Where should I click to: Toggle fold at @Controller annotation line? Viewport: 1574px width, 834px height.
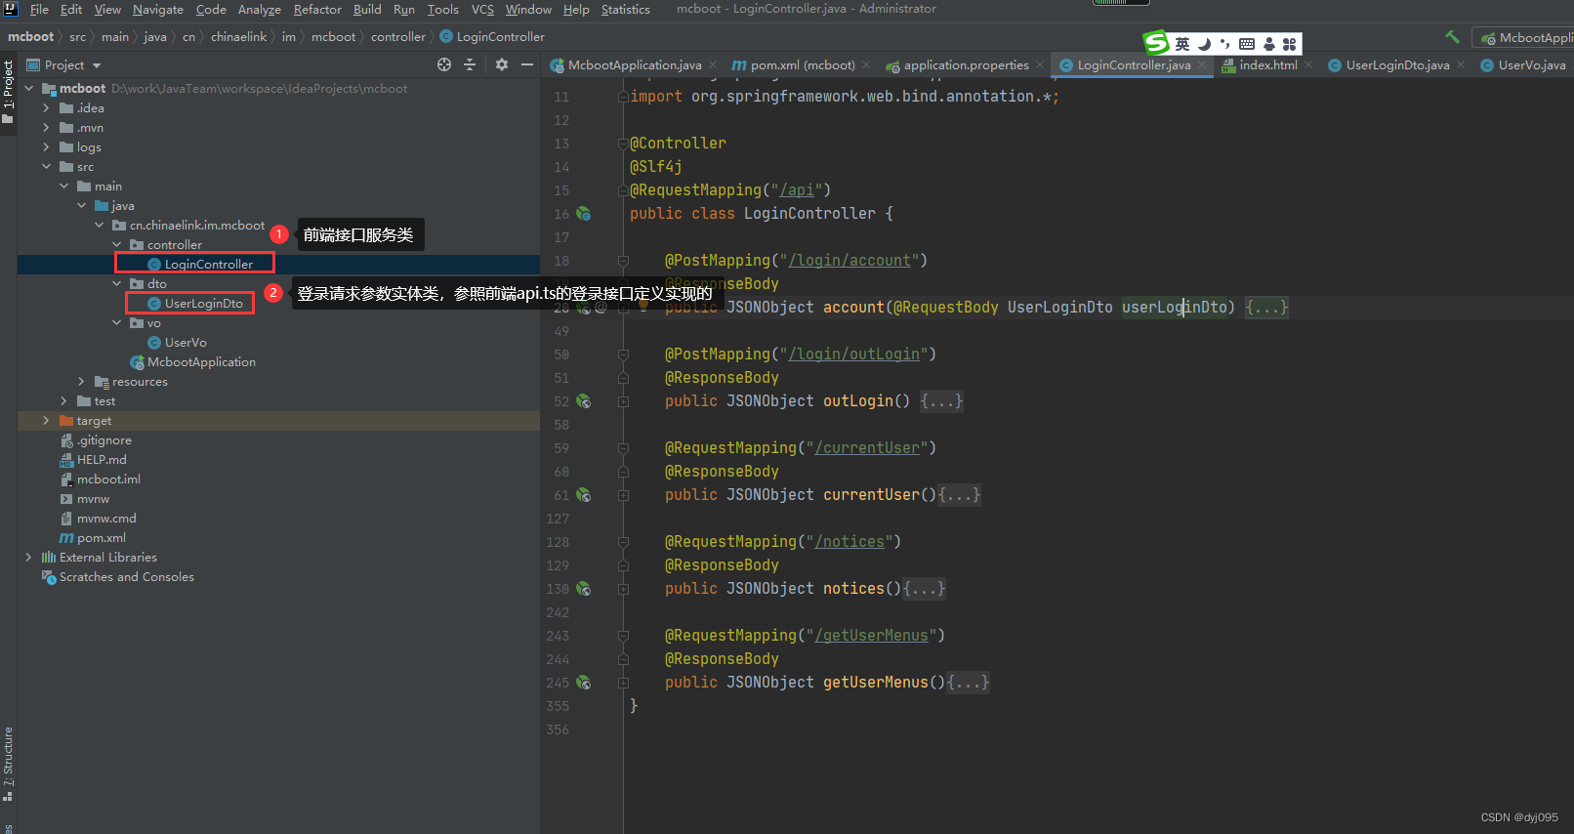pos(623,144)
